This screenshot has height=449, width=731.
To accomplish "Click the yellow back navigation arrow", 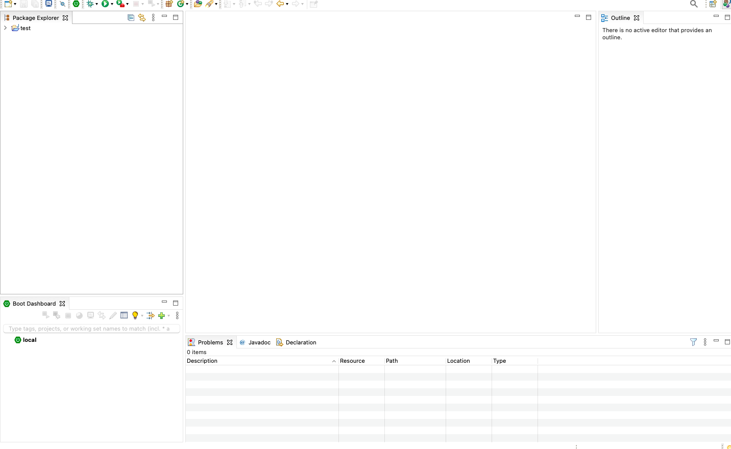I will [281, 4].
